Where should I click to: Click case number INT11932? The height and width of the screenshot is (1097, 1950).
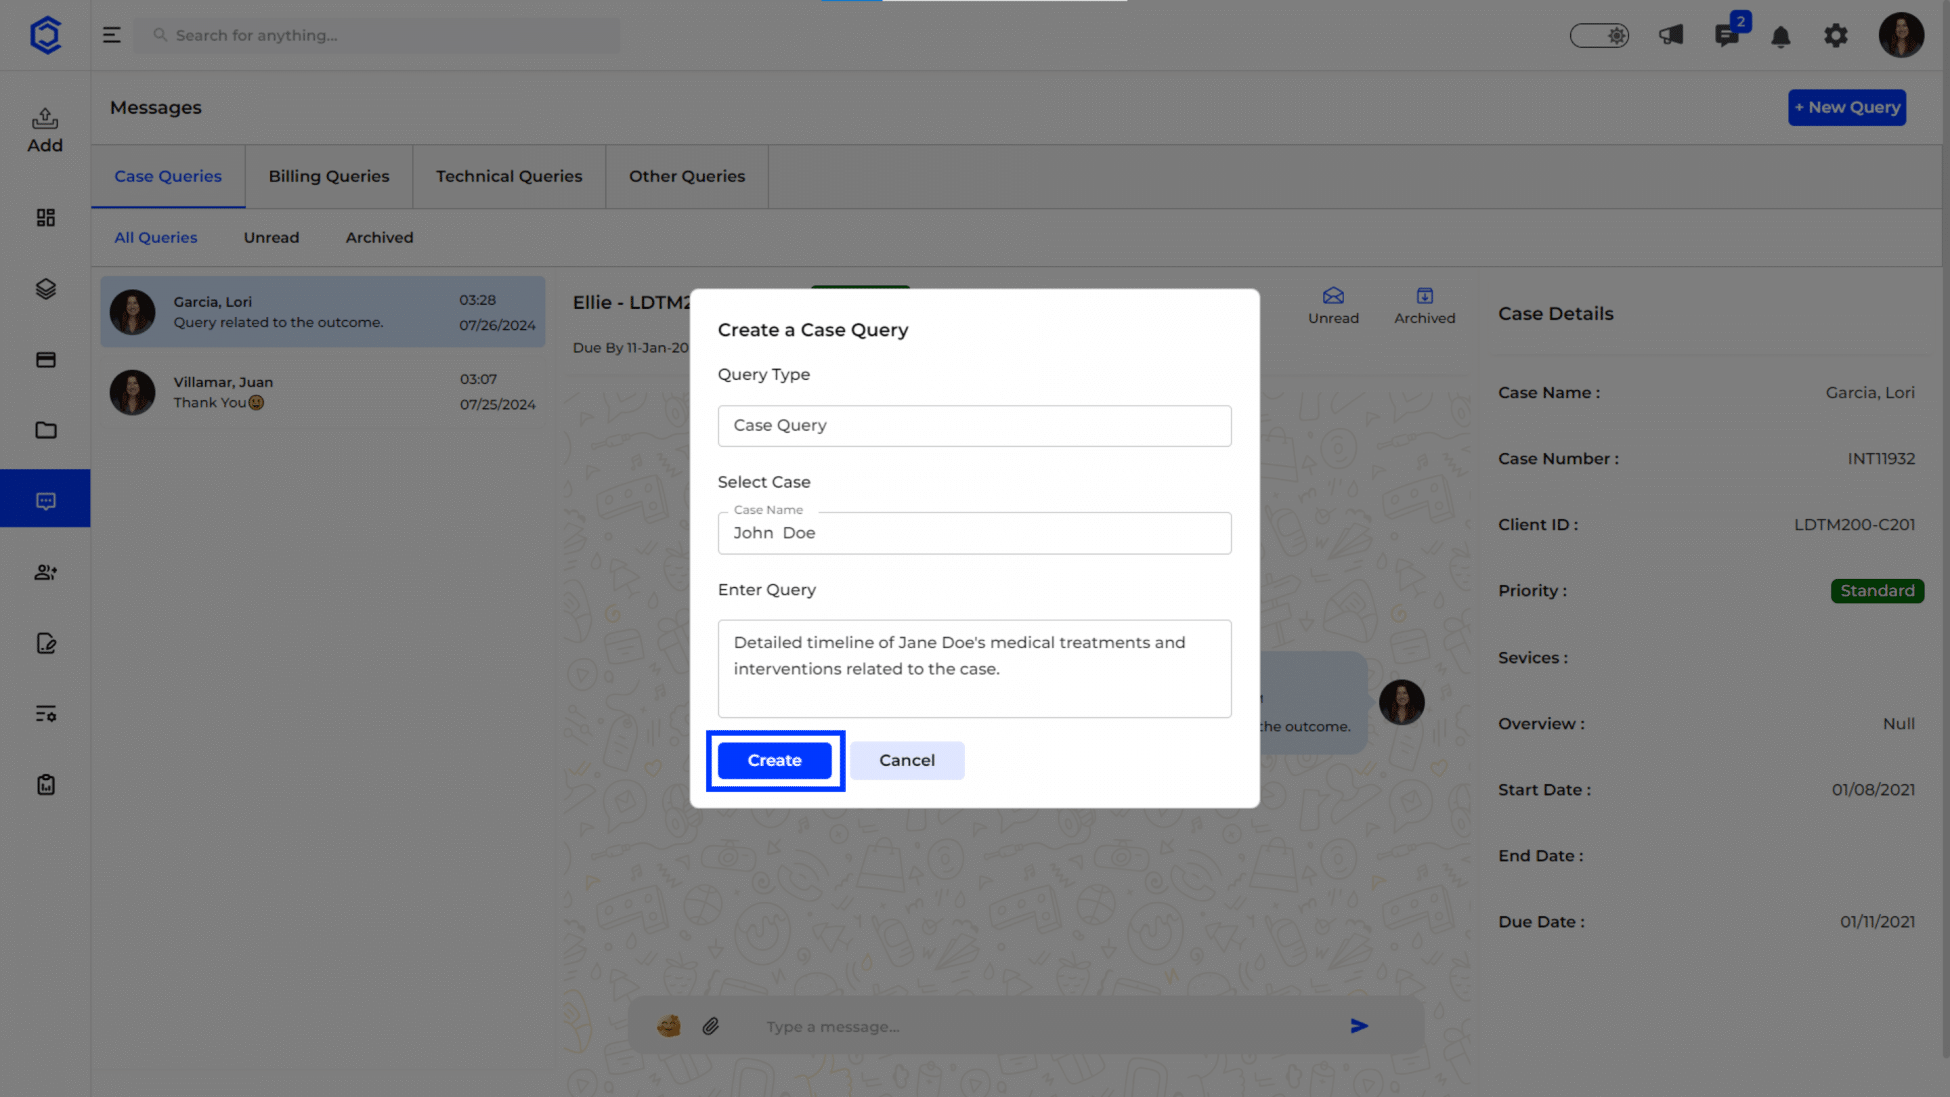click(x=1880, y=459)
